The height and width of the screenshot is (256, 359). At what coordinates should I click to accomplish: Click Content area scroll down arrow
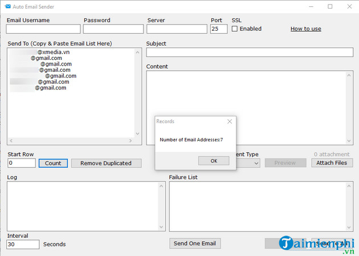click(x=349, y=141)
